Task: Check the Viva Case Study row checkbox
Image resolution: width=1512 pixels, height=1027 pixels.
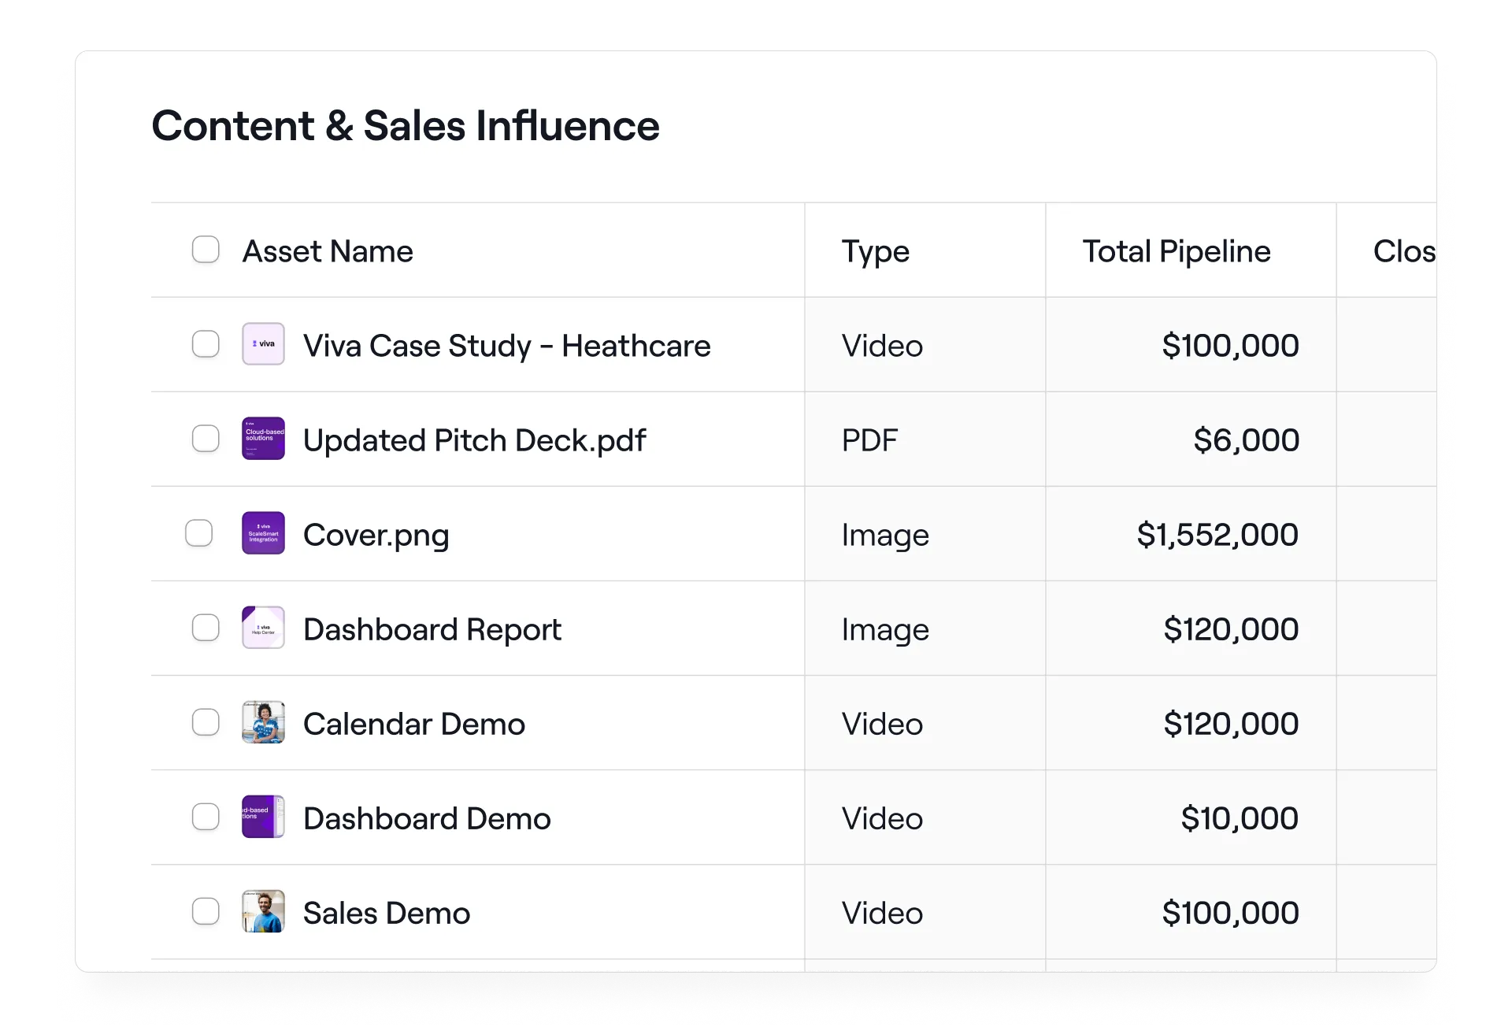Action: tap(206, 344)
